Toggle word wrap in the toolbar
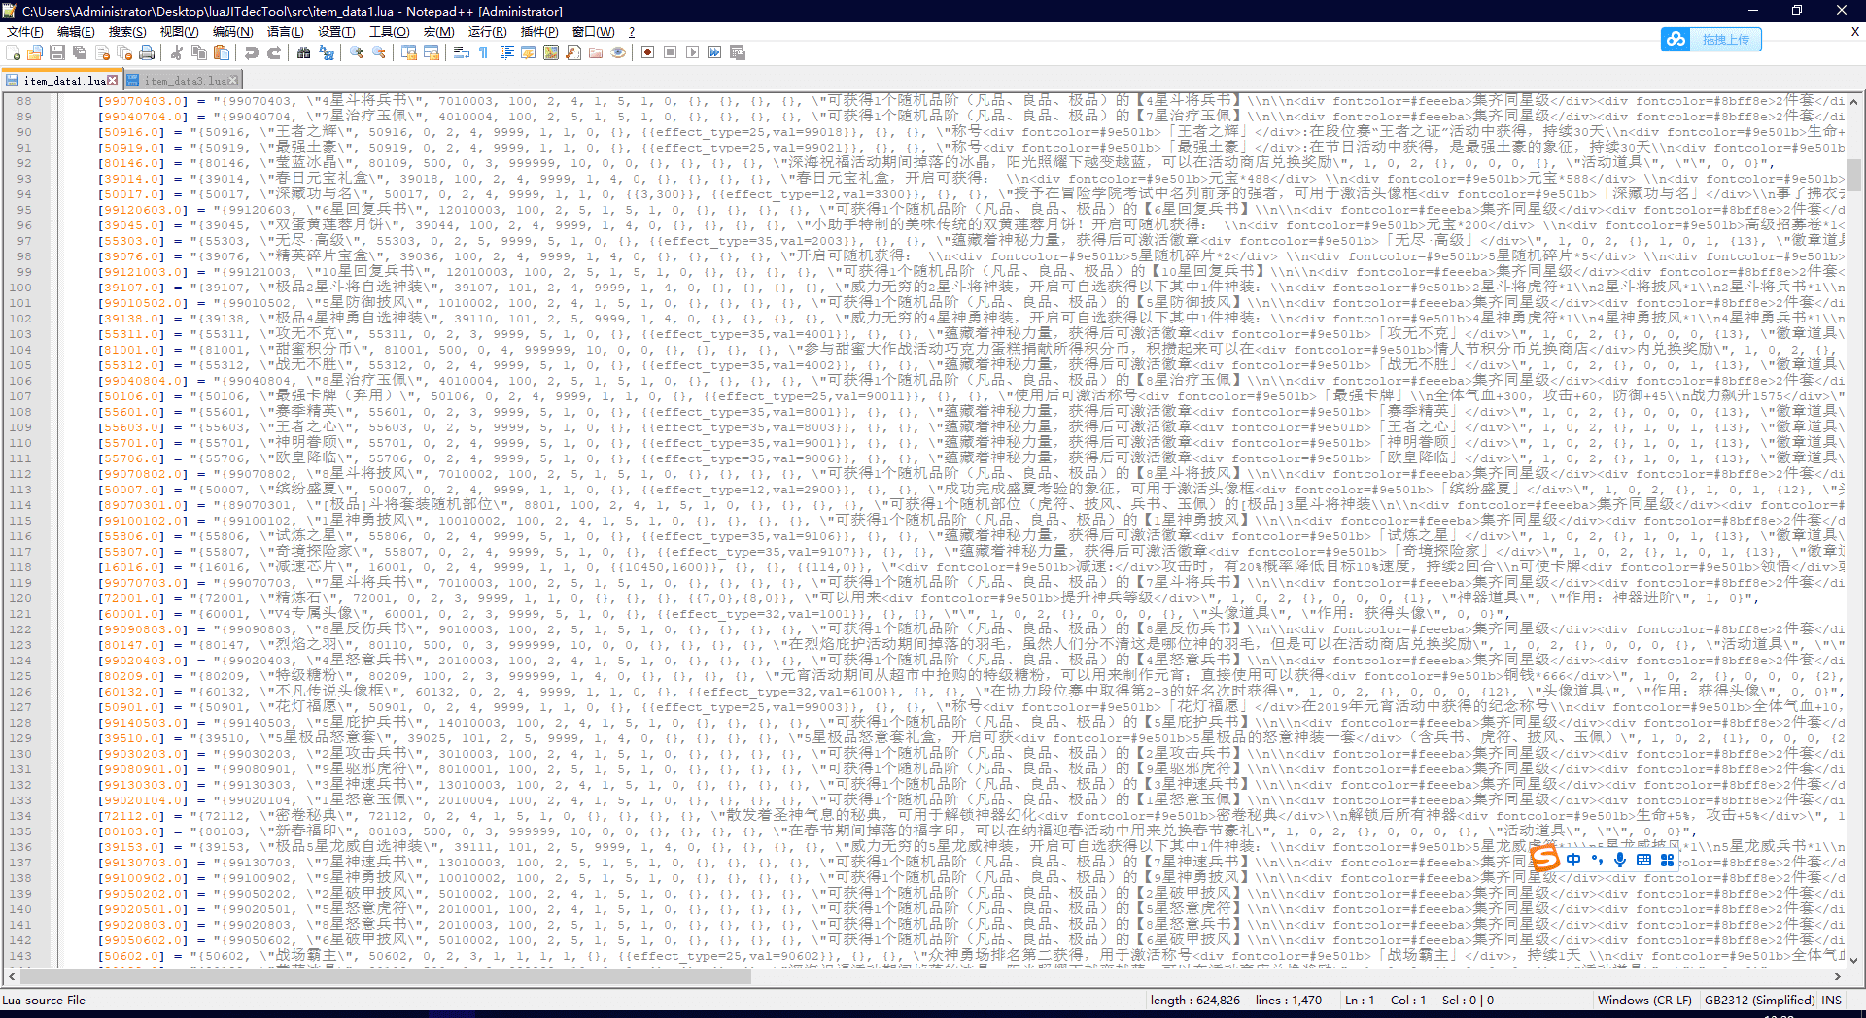 462,52
